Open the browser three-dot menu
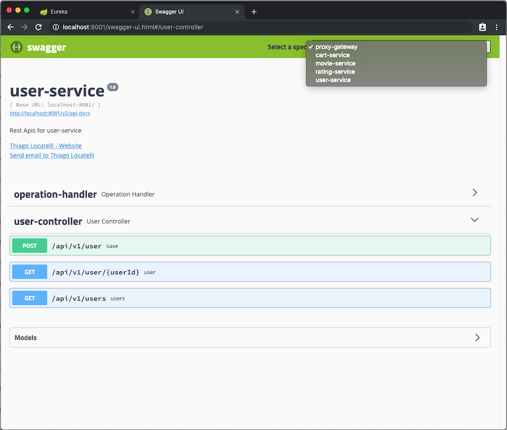The image size is (507, 430). 497,27
